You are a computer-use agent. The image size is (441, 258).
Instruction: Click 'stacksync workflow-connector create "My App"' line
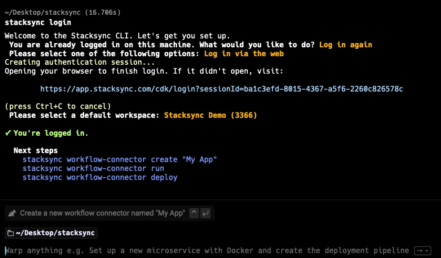(x=120, y=159)
